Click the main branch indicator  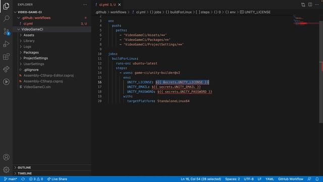pos(11,179)
